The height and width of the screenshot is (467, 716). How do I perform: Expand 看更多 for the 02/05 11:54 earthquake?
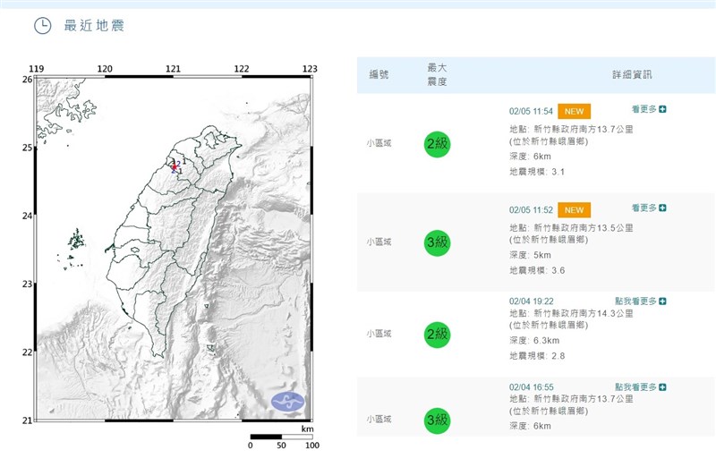pyautogui.click(x=648, y=109)
